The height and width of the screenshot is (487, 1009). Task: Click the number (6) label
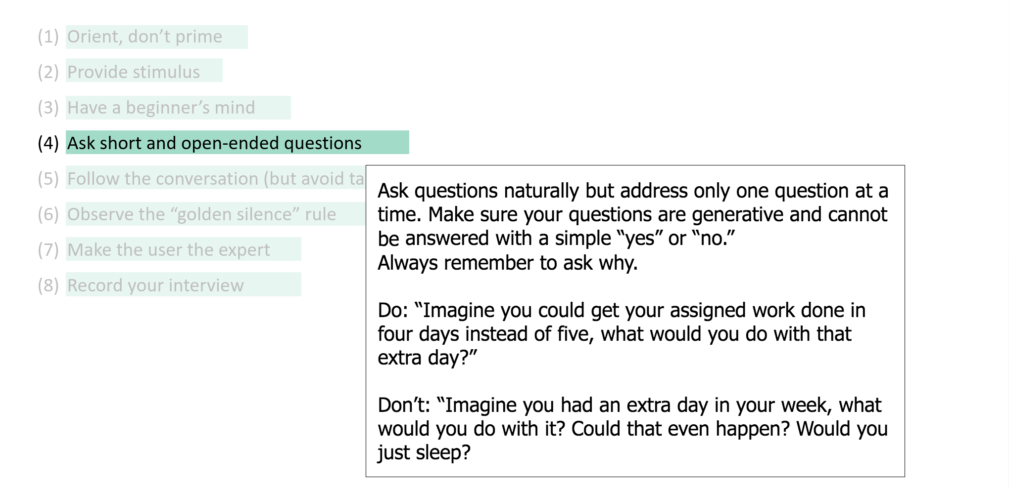tap(48, 214)
